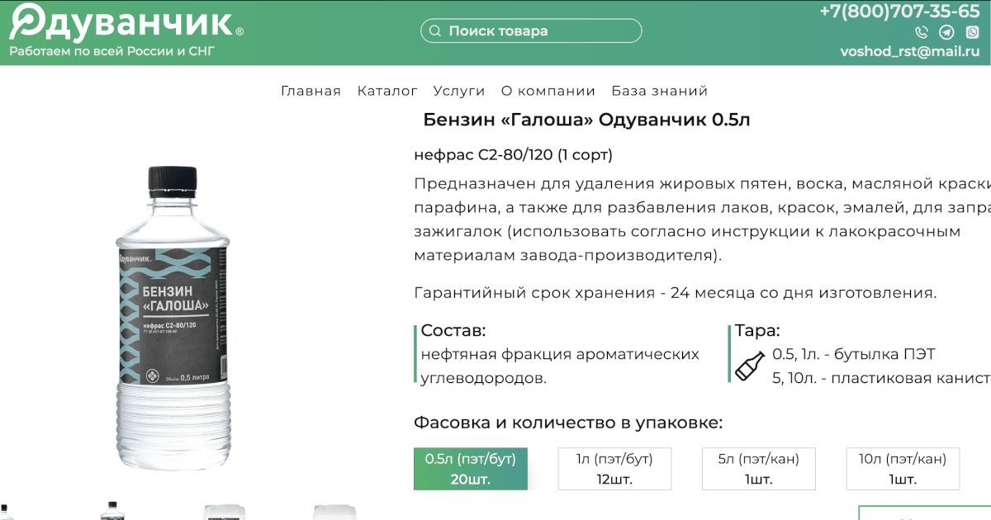
Task: Click the product title Бензин «Галоша» Одуванчик 0.5л
Action: point(586,120)
